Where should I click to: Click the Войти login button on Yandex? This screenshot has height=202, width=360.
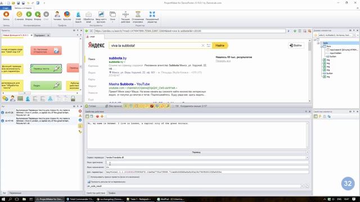pyautogui.click(x=296, y=45)
